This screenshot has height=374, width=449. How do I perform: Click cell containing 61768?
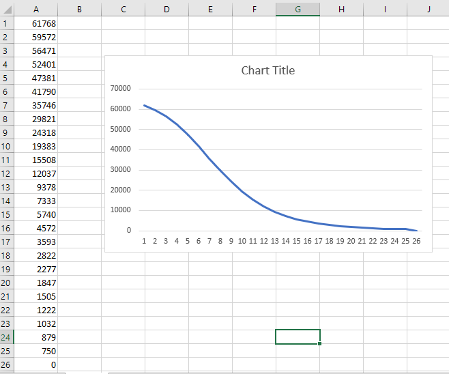coord(35,23)
